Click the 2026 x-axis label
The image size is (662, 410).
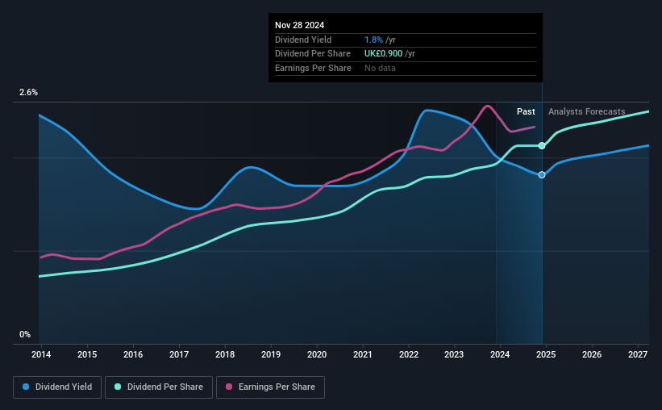tap(592, 354)
